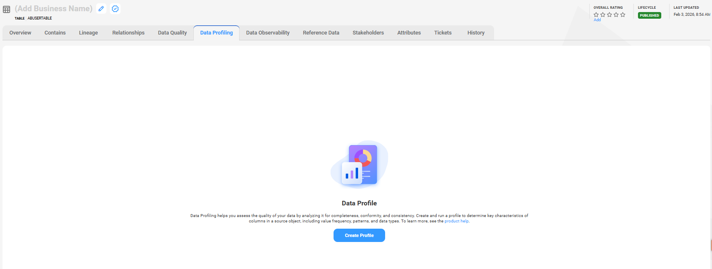This screenshot has height=269, width=712.
Task: Click the Data Profile heading
Action: coord(359,203)
